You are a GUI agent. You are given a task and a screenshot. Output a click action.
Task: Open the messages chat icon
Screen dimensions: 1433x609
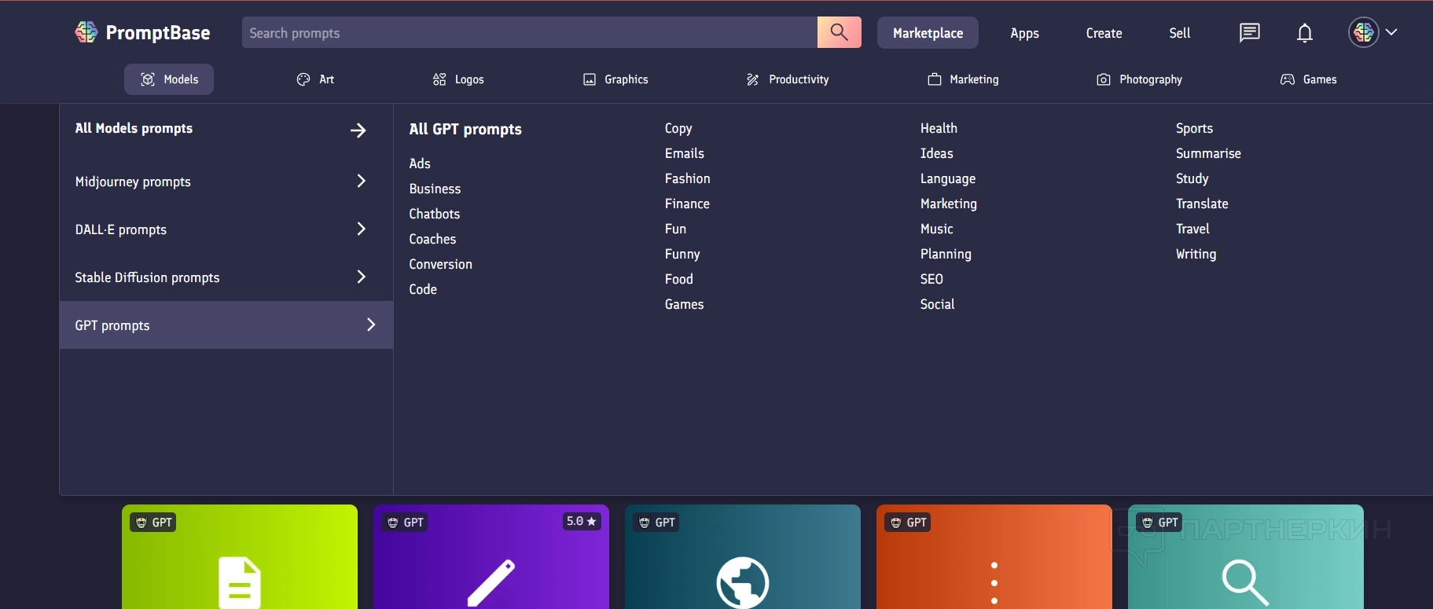click(1249, 32)
